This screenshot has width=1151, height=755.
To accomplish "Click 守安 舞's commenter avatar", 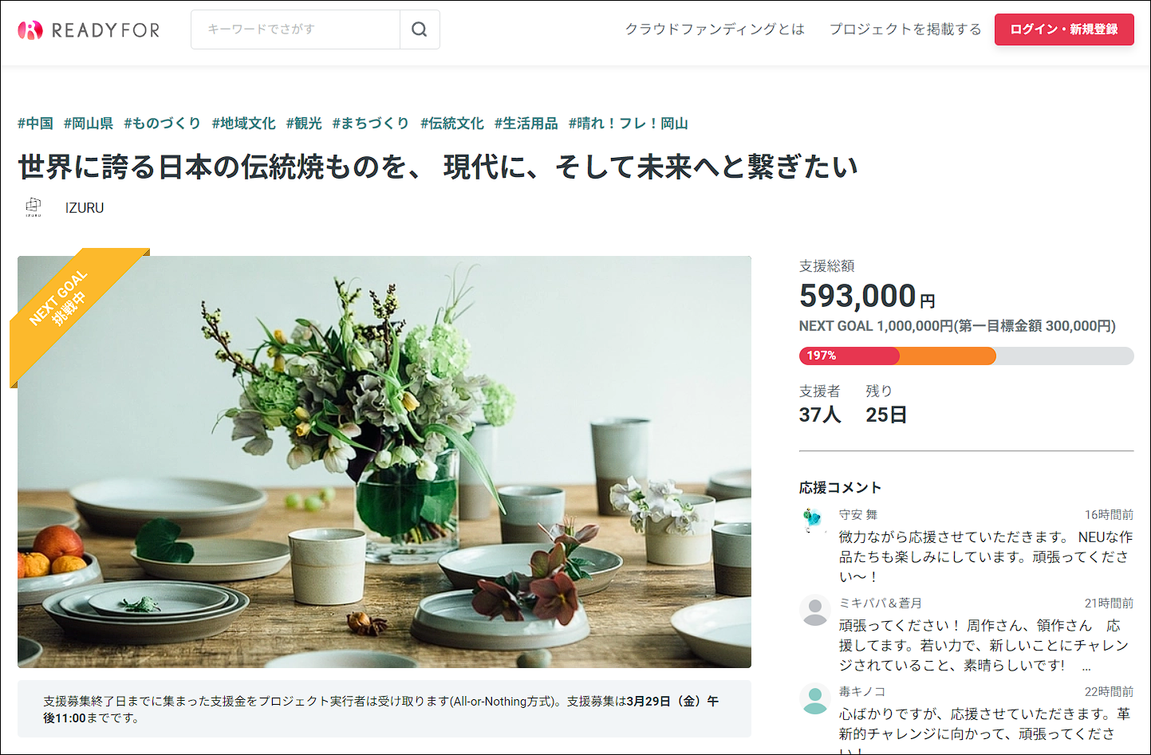I will [x=814, y=521].
